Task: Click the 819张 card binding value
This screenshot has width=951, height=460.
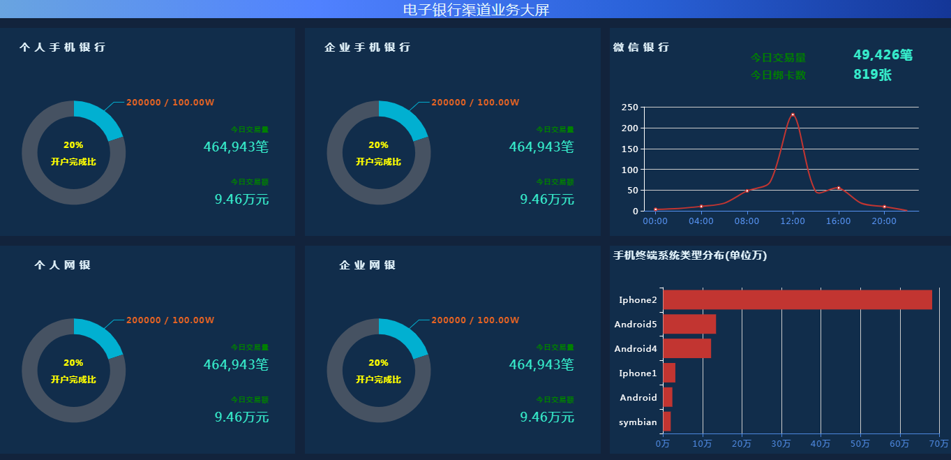Action: pyautogui.click(x=872, y=75)
